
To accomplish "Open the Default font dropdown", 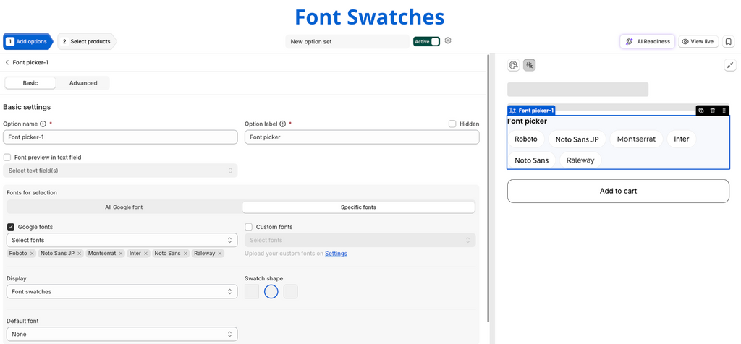I will tap(122, 334).
